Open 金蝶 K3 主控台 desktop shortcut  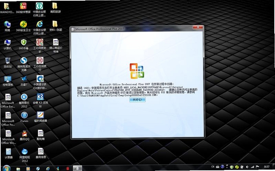click(40, 101)
